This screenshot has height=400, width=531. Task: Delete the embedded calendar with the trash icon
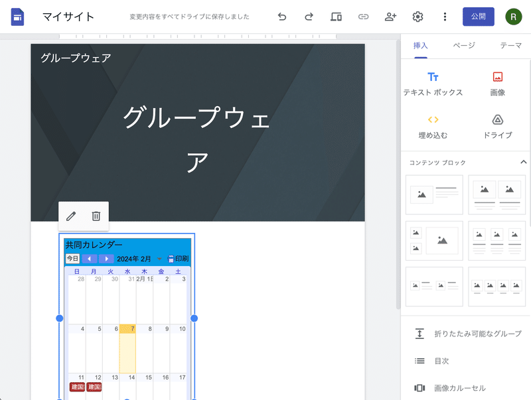tap(96, 216)
